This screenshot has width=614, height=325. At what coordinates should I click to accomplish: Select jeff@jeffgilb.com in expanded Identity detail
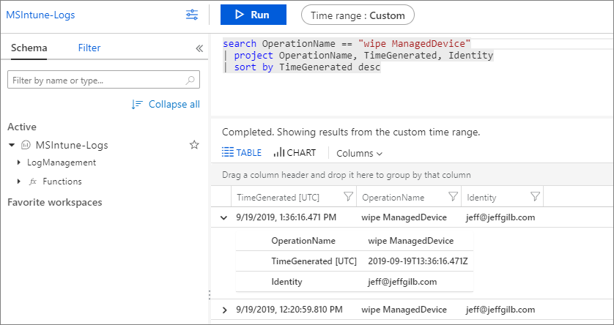click(x=402, y=282)
